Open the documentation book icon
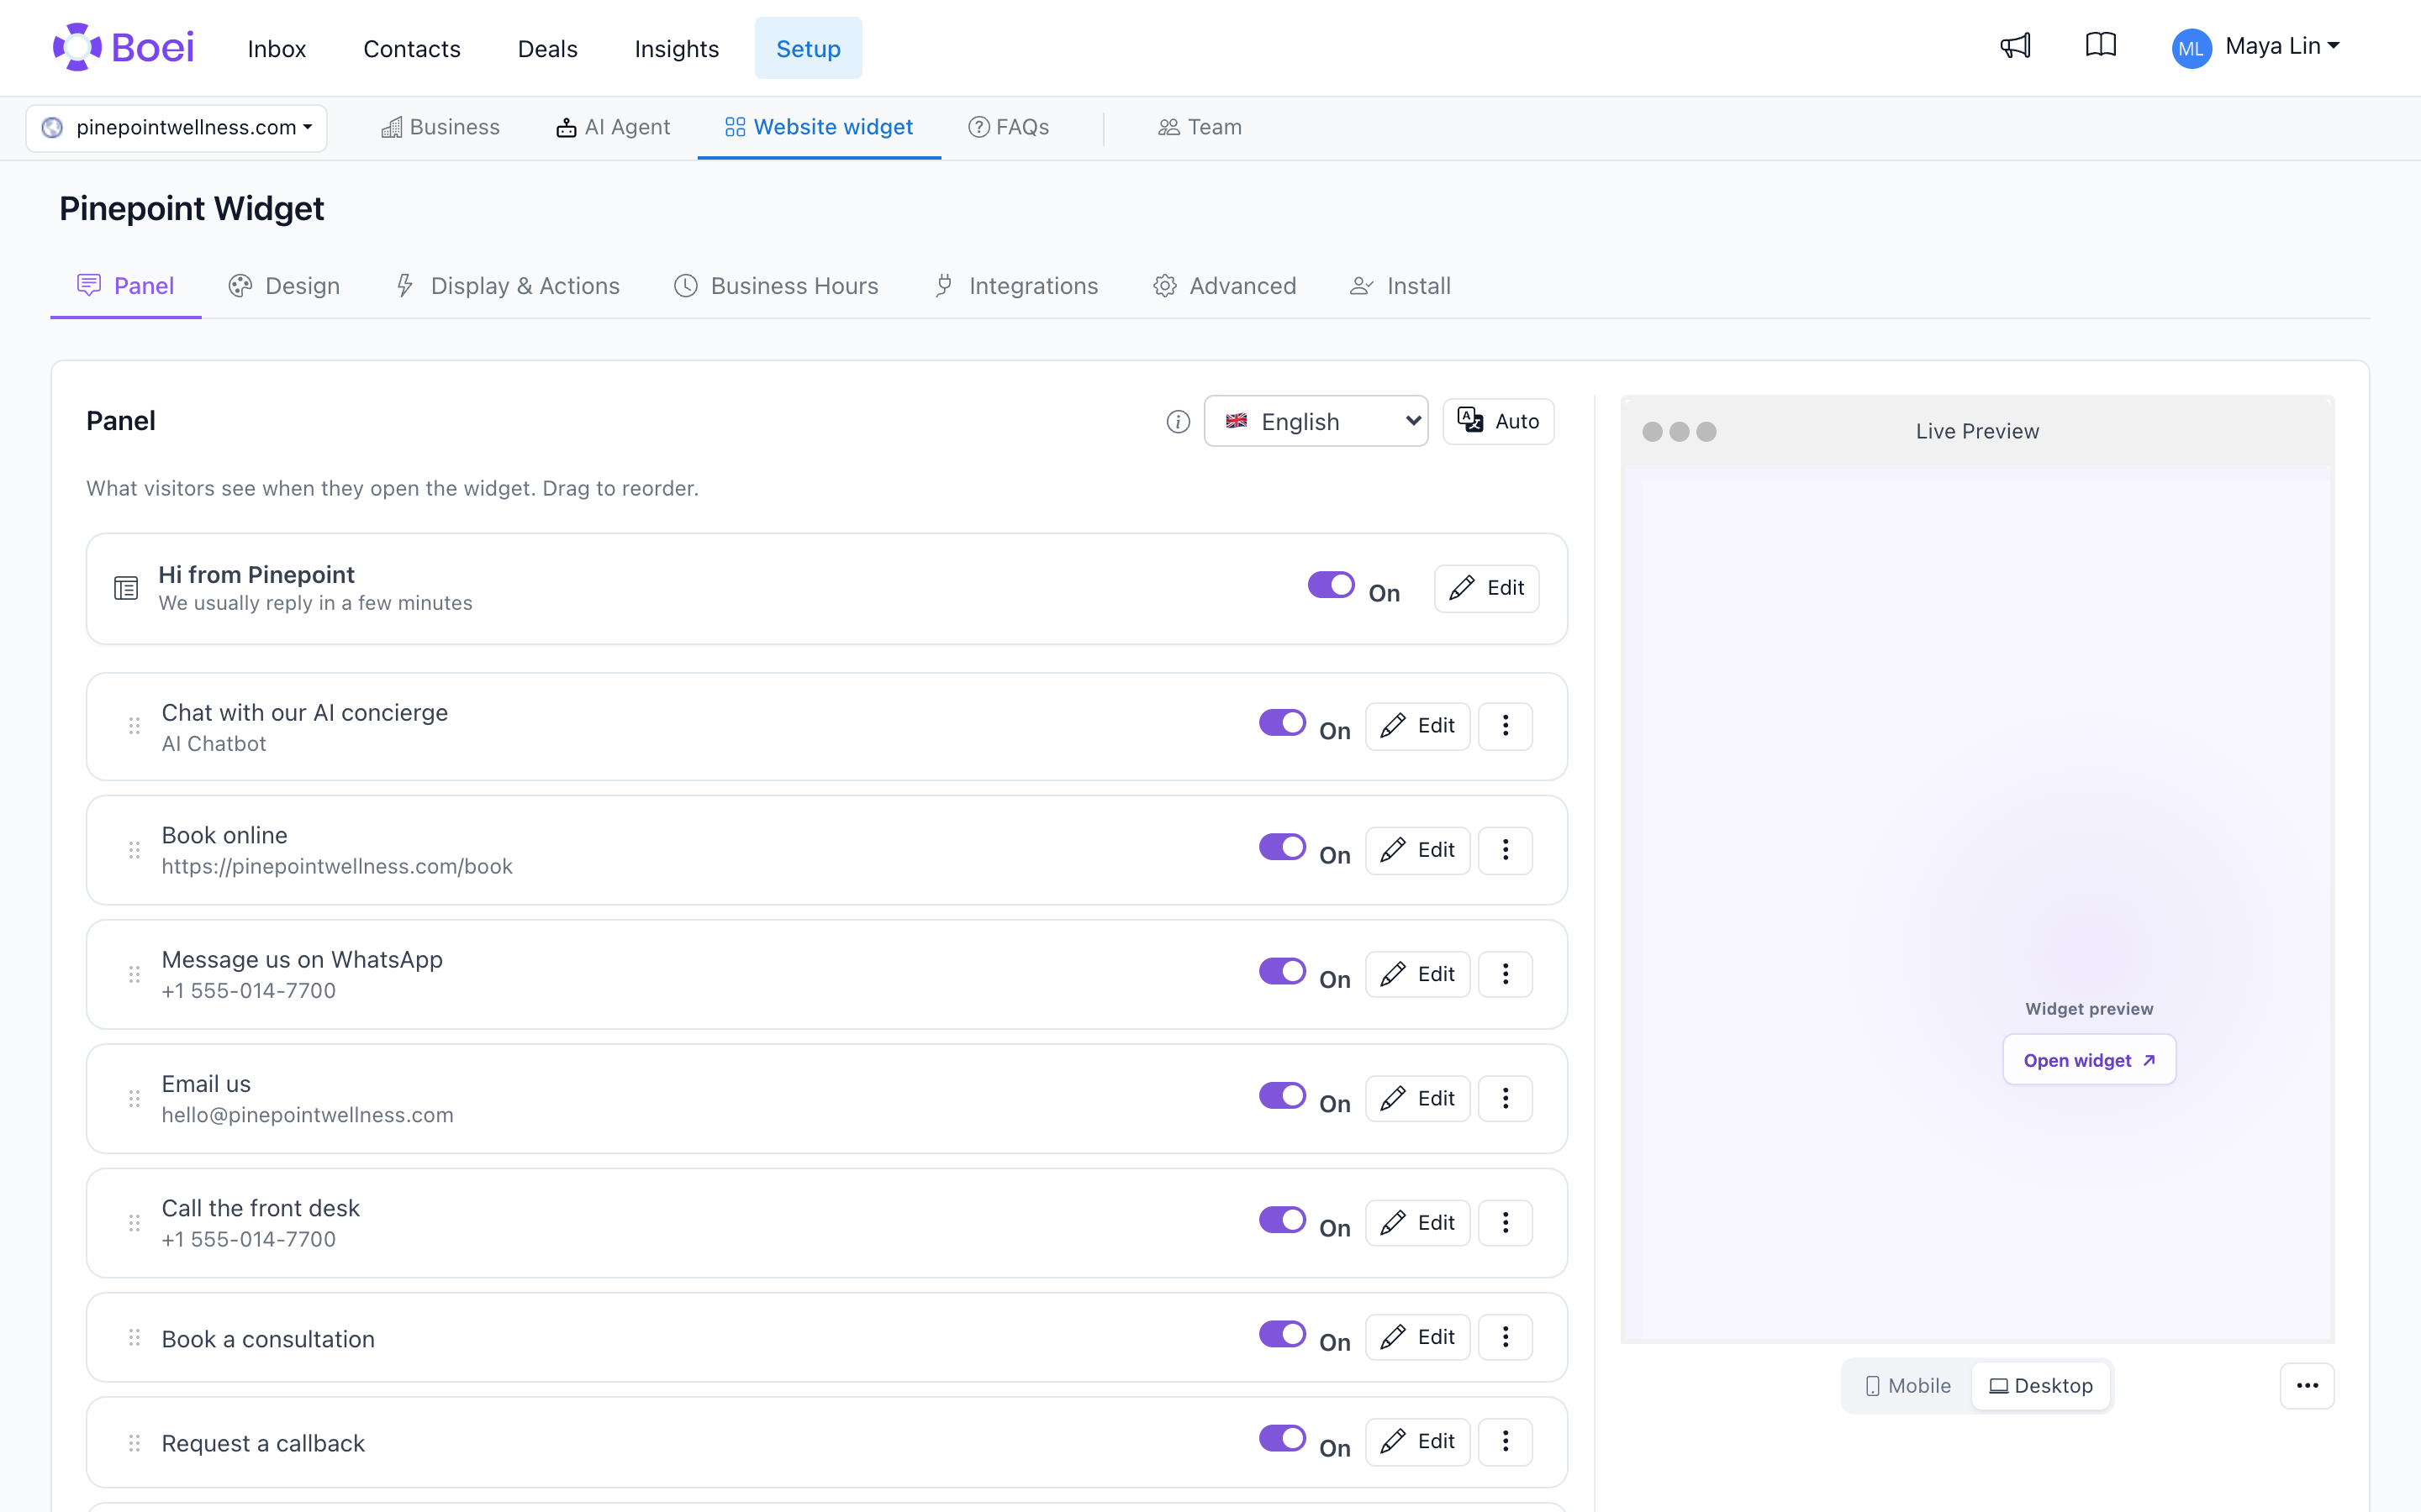 (x=2101, y=46)
